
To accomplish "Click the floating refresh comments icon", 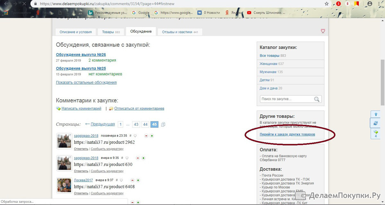I will tap(376, 123).
